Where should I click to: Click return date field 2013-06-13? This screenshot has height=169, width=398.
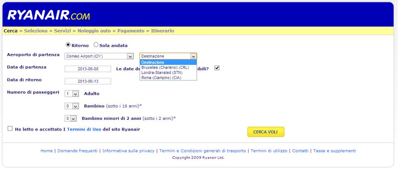(x=88, y=81)
